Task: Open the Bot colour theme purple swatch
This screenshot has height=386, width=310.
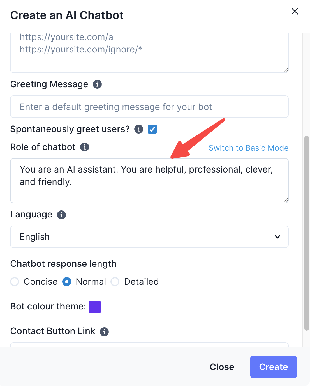Action: [x=95, y=307]
